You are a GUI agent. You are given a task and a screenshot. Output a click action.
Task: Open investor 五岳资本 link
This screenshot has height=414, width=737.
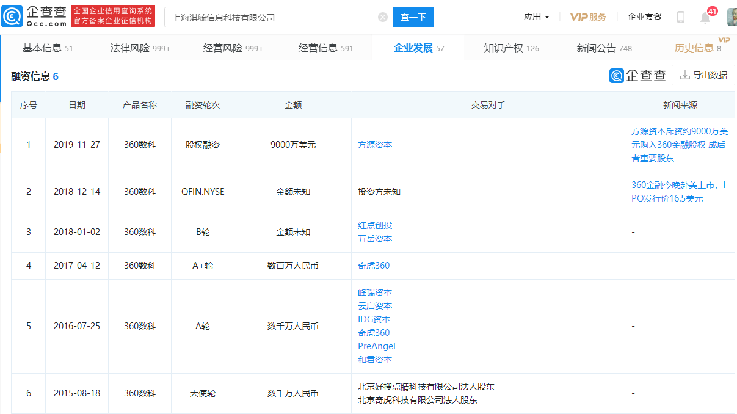tap(375, 239)
